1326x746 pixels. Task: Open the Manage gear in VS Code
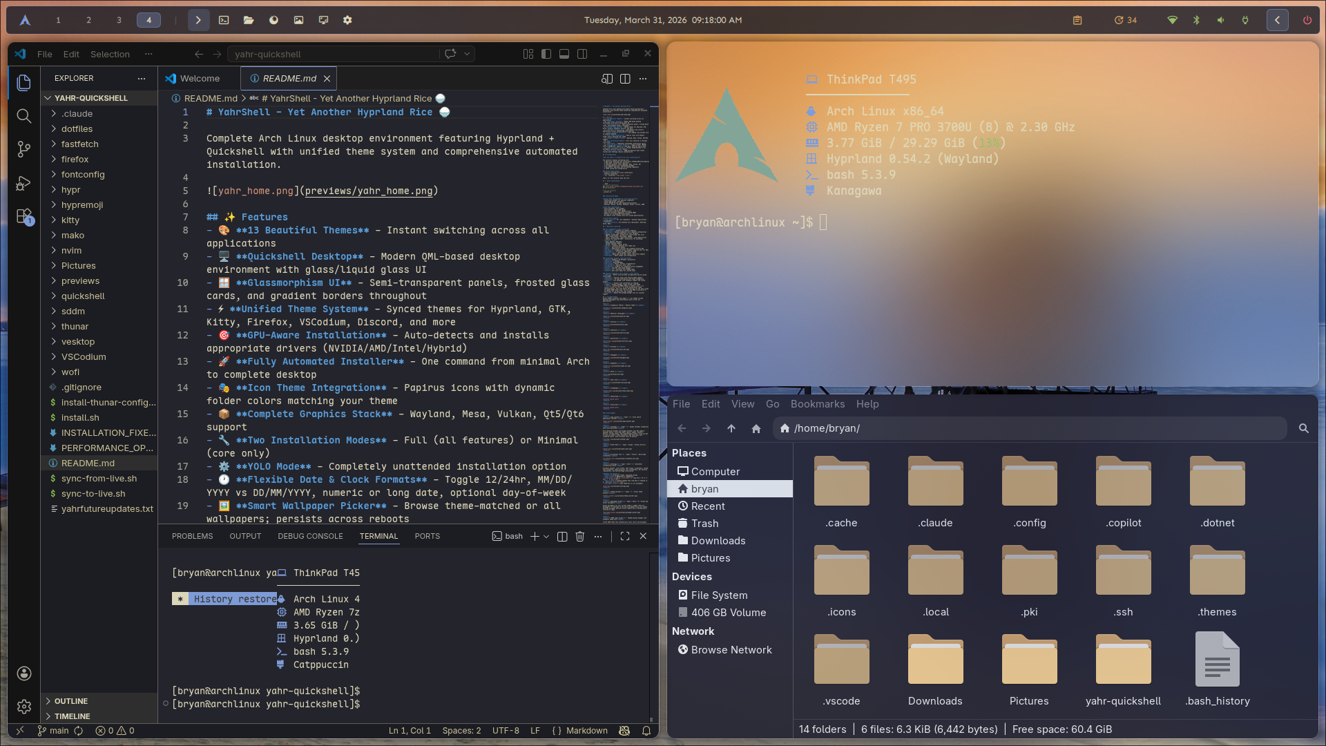coord(23,707)
